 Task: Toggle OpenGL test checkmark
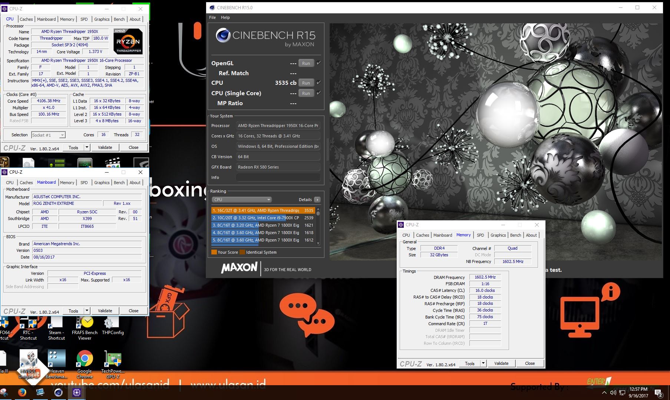319,63
